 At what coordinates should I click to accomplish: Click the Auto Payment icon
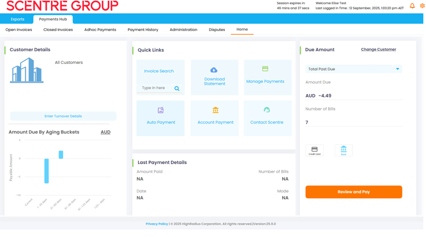click(161, 110)
